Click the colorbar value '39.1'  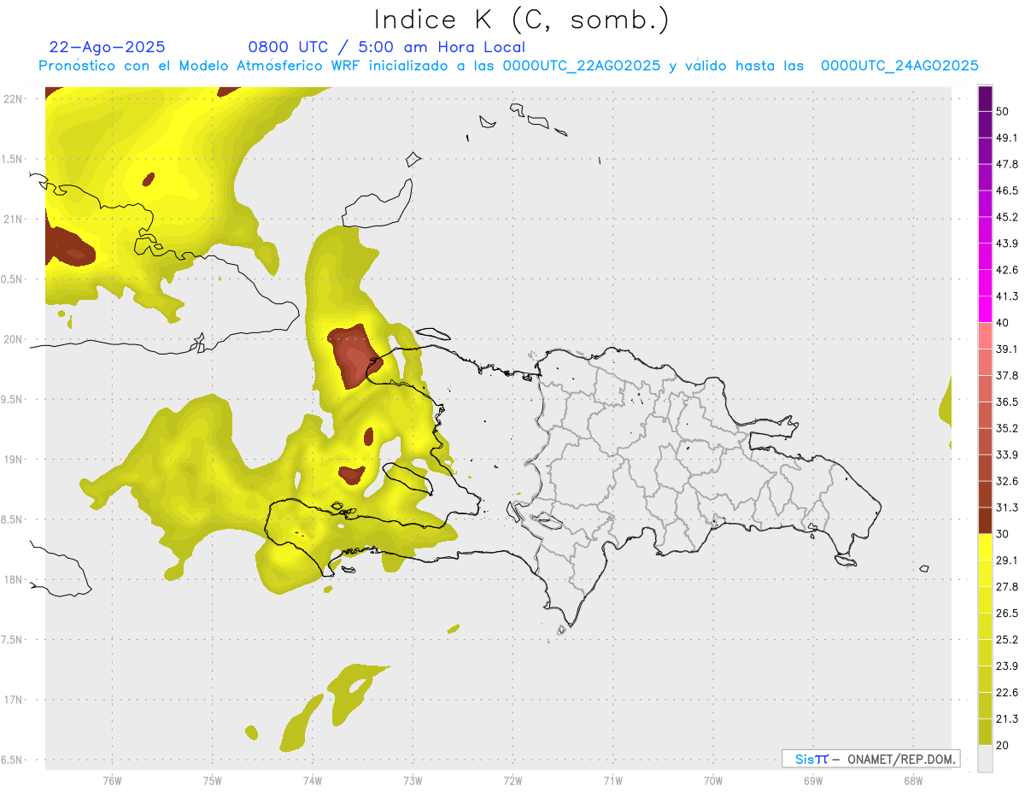point(1007,349)
